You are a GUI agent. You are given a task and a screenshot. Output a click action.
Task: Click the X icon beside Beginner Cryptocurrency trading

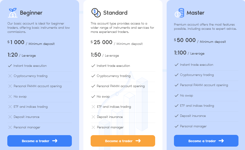(x=10, y=76)
